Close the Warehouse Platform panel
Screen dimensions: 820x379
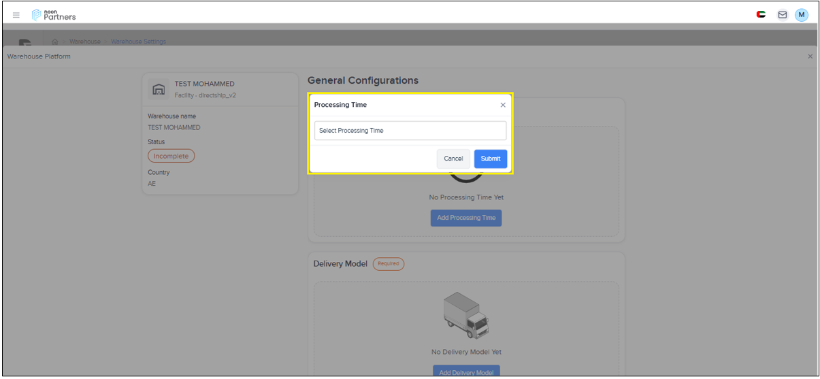(x=810, y=56)
